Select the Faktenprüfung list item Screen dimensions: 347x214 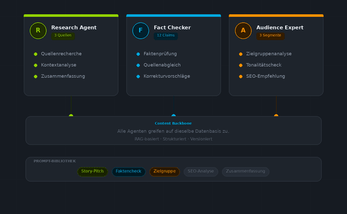pos(160,53)
